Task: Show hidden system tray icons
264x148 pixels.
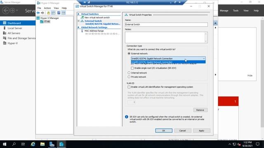Action: coord(229,144)
